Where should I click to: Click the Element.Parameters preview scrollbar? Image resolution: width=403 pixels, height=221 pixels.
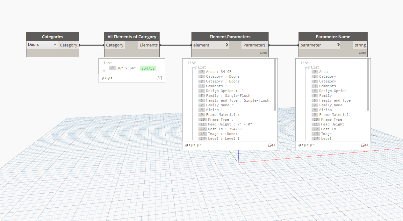click(275, 85)
